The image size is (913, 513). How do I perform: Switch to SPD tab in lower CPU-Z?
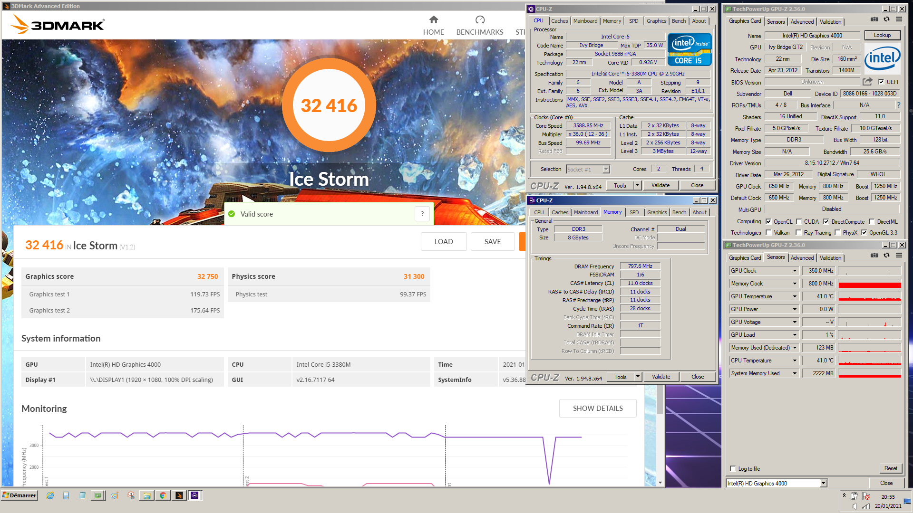click(634, 212)
